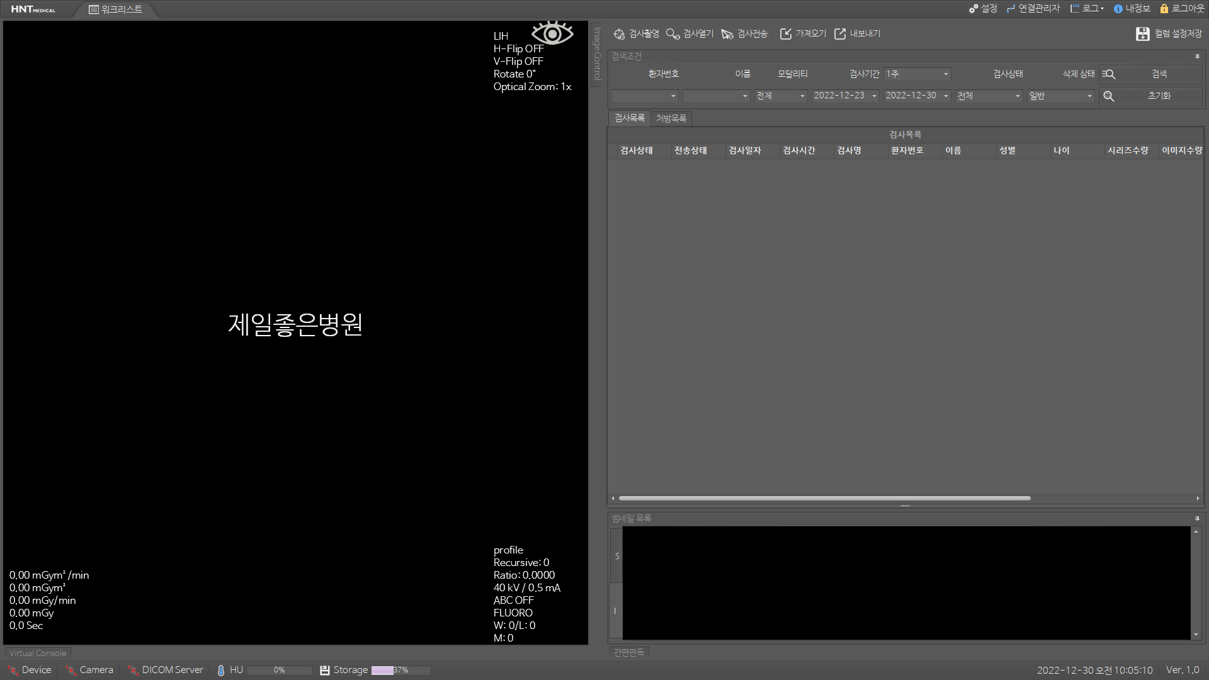Viewport: 1209px width, 680px height.
Task: Open the 연결관리자 connection manager
Action: click(1033, 9)
